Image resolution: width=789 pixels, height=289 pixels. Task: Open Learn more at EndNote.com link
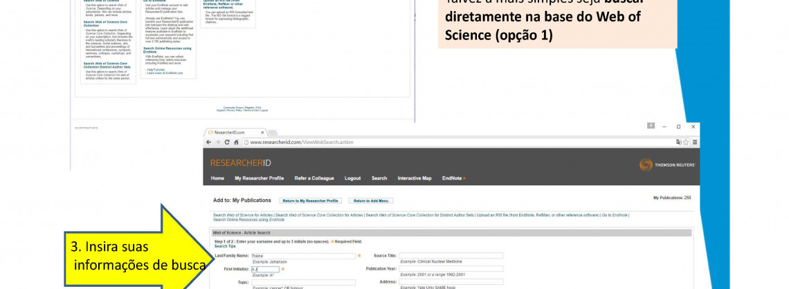165,73
